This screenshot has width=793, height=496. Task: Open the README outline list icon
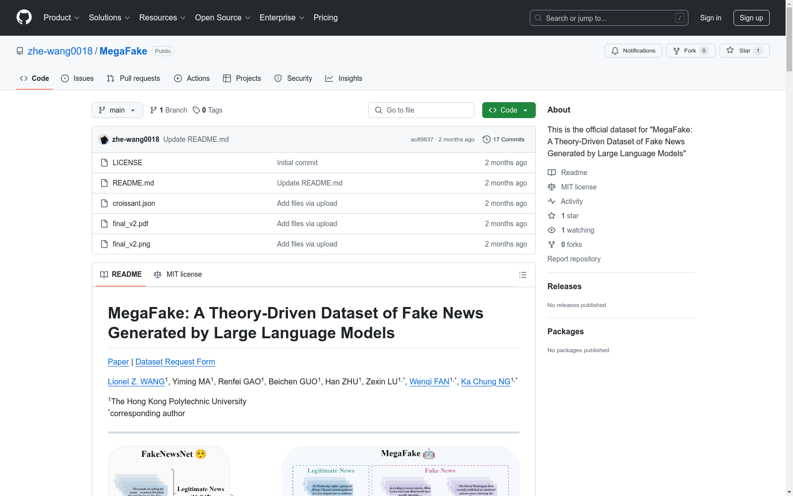point(522,275)
